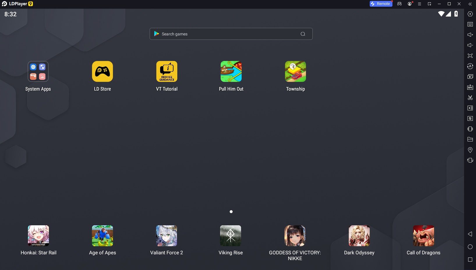This screenshot has width=476, height=270.
Task: Open shared folder icon in sidebar
Action: 470,139
